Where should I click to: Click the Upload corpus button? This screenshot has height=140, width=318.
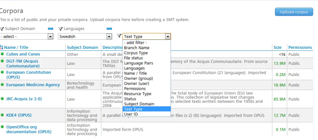(294, 12)
